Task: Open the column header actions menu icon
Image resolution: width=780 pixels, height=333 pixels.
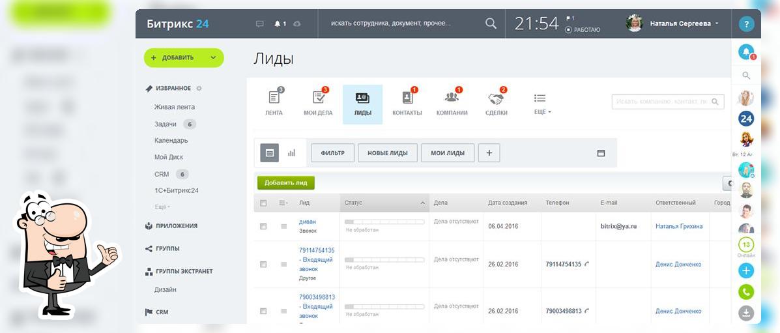Action: tap(283, 203)
